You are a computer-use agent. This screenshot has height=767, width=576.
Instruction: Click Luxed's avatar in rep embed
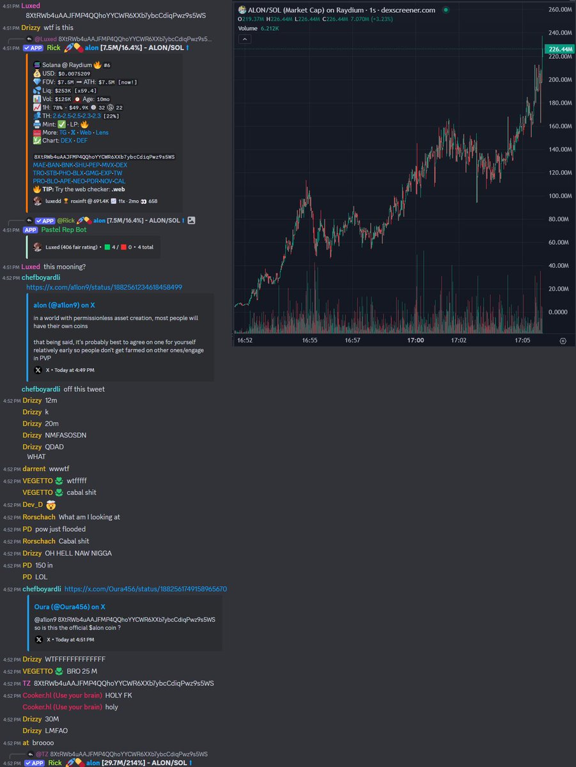point(38,247)
